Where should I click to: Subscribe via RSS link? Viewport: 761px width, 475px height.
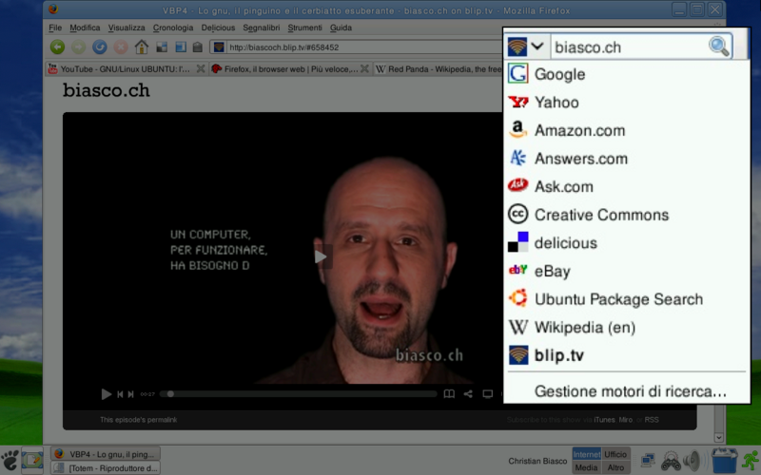[x=652, y=420]
